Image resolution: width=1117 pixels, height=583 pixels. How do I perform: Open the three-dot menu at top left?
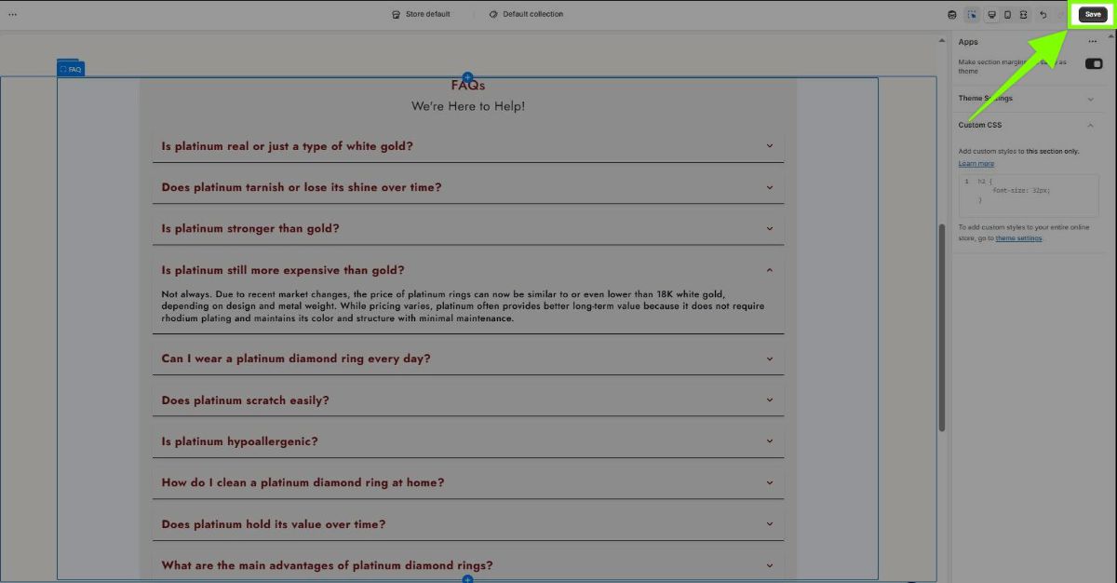12,15
